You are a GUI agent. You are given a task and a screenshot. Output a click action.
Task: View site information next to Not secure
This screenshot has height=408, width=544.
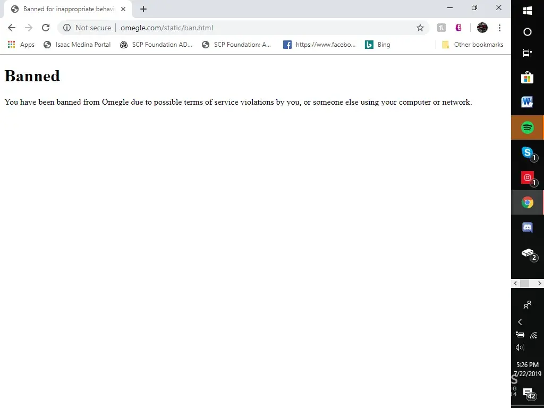pyautogui.click(x=67, y=28)
